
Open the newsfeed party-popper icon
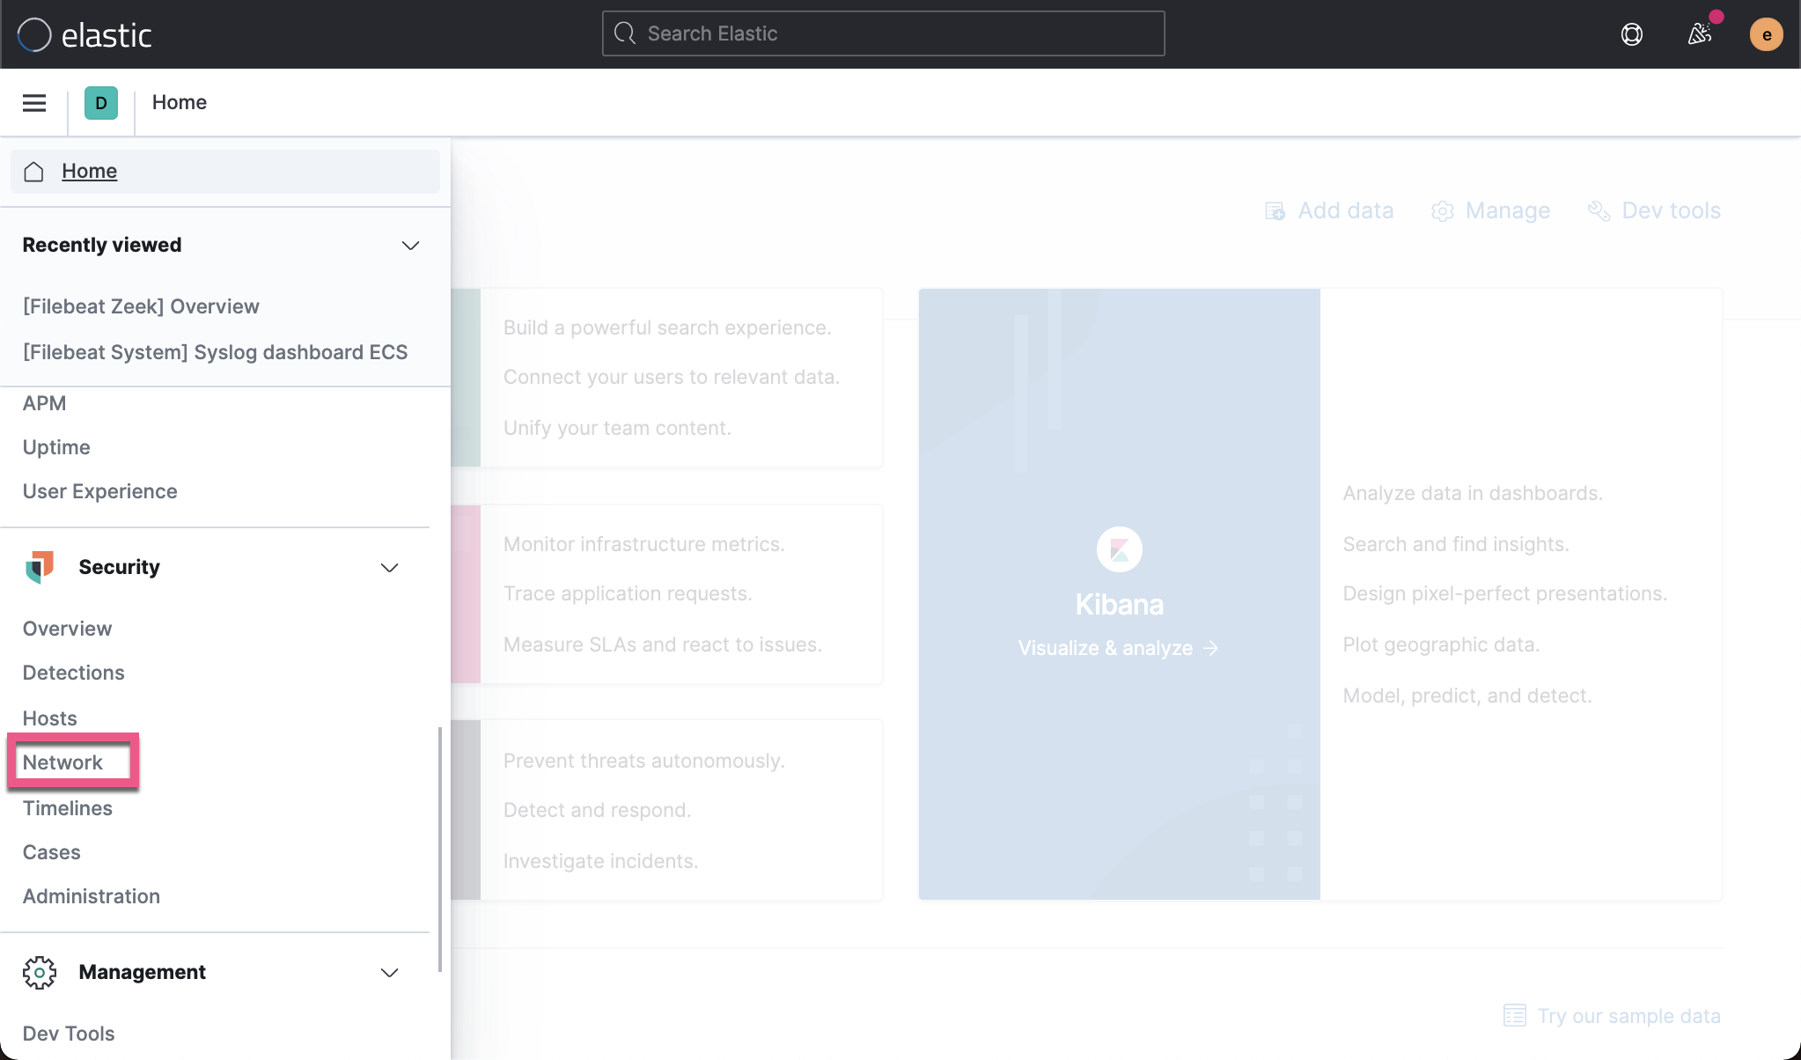(1700, 33)
